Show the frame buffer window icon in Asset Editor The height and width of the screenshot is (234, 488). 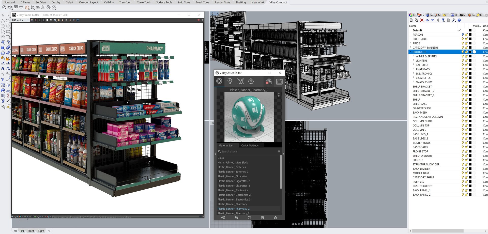pyautogui.click(x=279, y=82)
